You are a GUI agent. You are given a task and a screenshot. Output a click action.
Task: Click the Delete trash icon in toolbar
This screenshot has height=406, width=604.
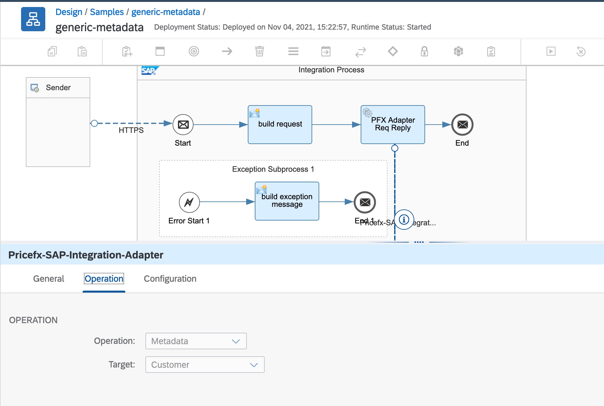coord(259,51)
